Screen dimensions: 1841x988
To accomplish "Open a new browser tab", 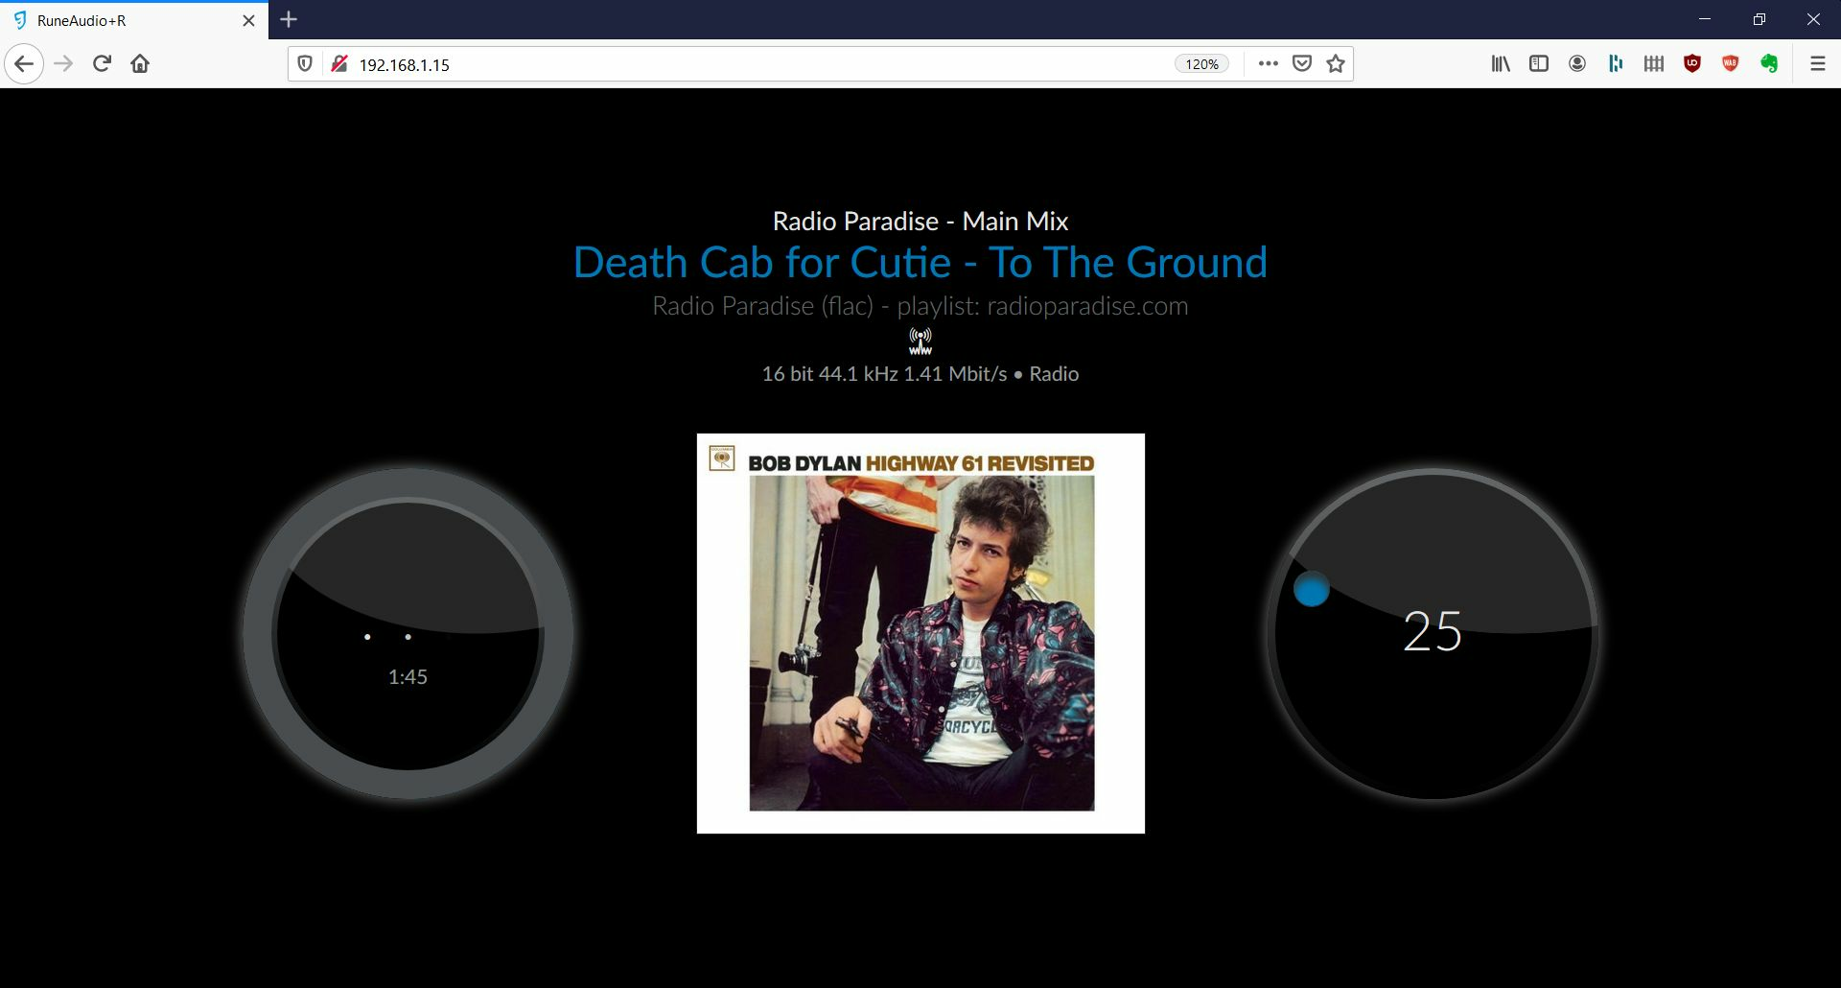I will tap(289, 19).
